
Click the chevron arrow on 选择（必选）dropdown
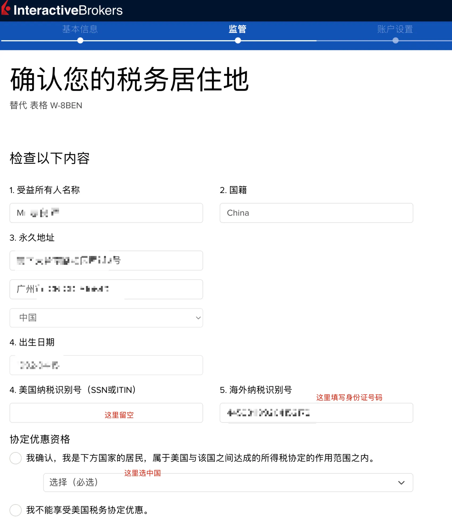(401, 482)
